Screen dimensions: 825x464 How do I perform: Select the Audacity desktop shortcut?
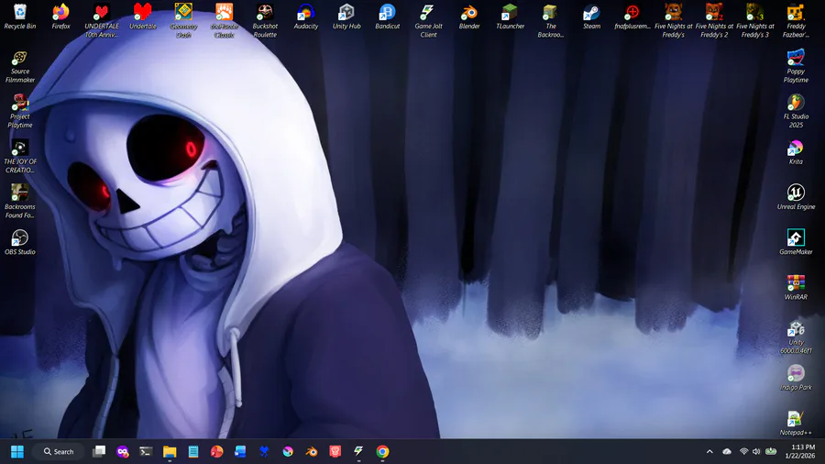point(305,17)
